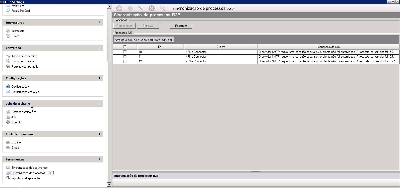Collapse the Controle de Acesso section
The height and width of the screenshot is (188, 400).
100,134
